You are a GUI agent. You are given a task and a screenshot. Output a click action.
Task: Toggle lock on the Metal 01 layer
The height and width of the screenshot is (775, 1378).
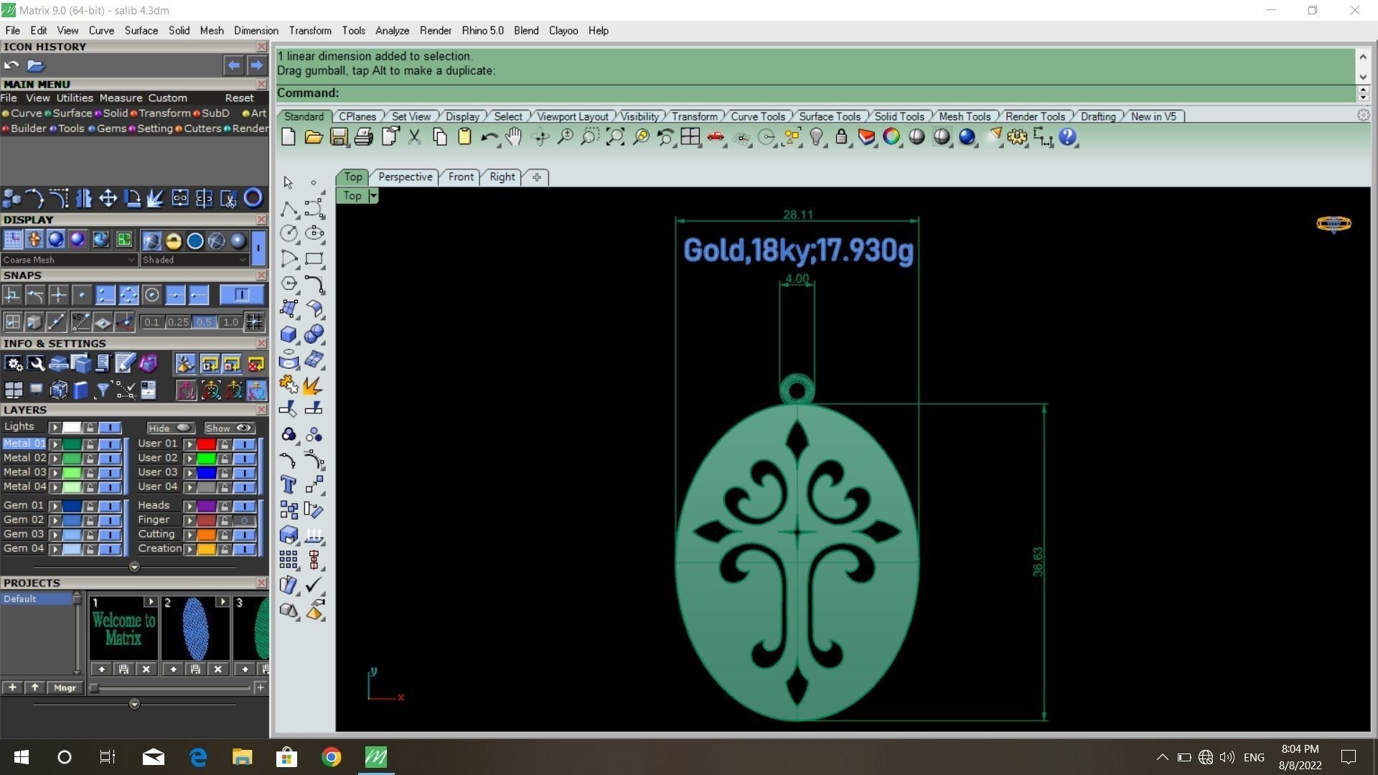pos(90,444)
